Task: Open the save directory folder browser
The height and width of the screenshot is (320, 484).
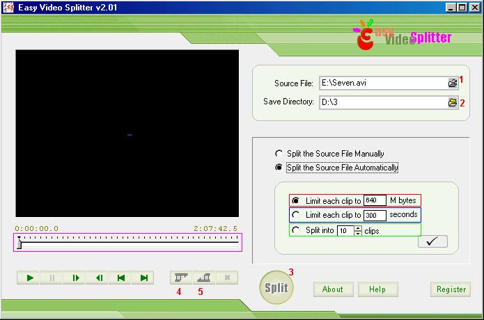Action: tap(453, 102)
